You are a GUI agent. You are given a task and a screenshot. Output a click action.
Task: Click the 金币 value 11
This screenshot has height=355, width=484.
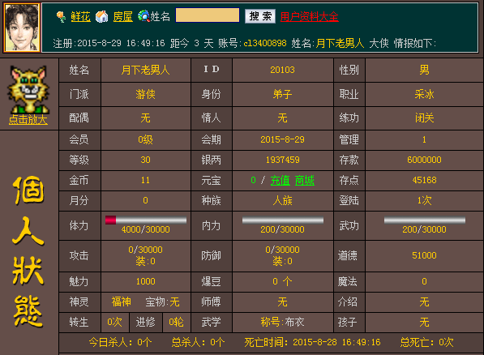coord(145,180)
